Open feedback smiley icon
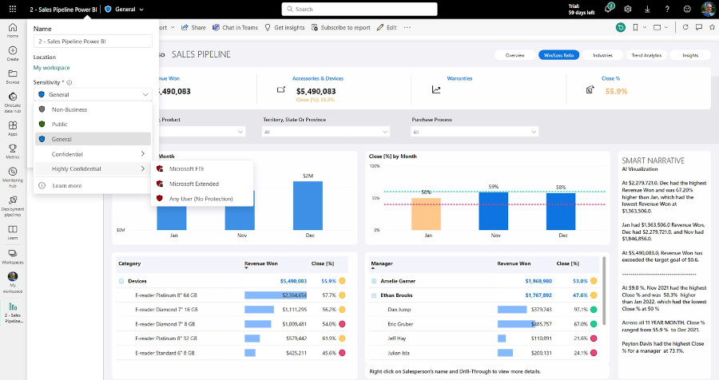 pyautogui.click(x=687, y=9)
